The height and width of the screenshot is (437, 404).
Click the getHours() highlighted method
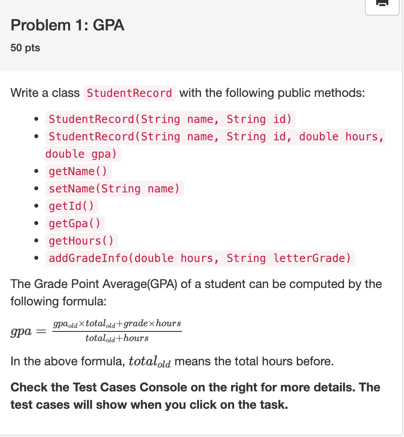80,241
